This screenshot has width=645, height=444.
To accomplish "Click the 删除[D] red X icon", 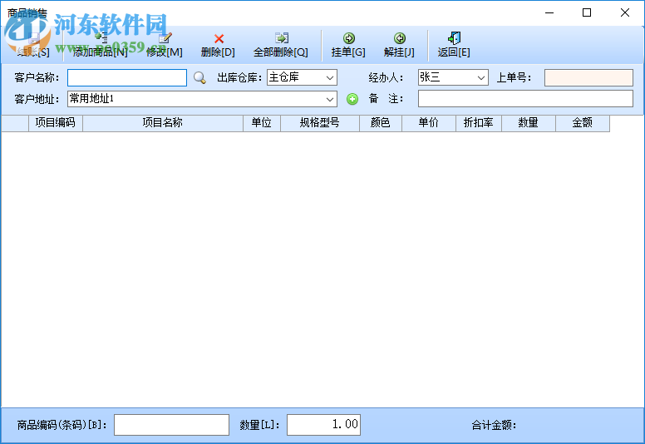I will coord(219,39).
